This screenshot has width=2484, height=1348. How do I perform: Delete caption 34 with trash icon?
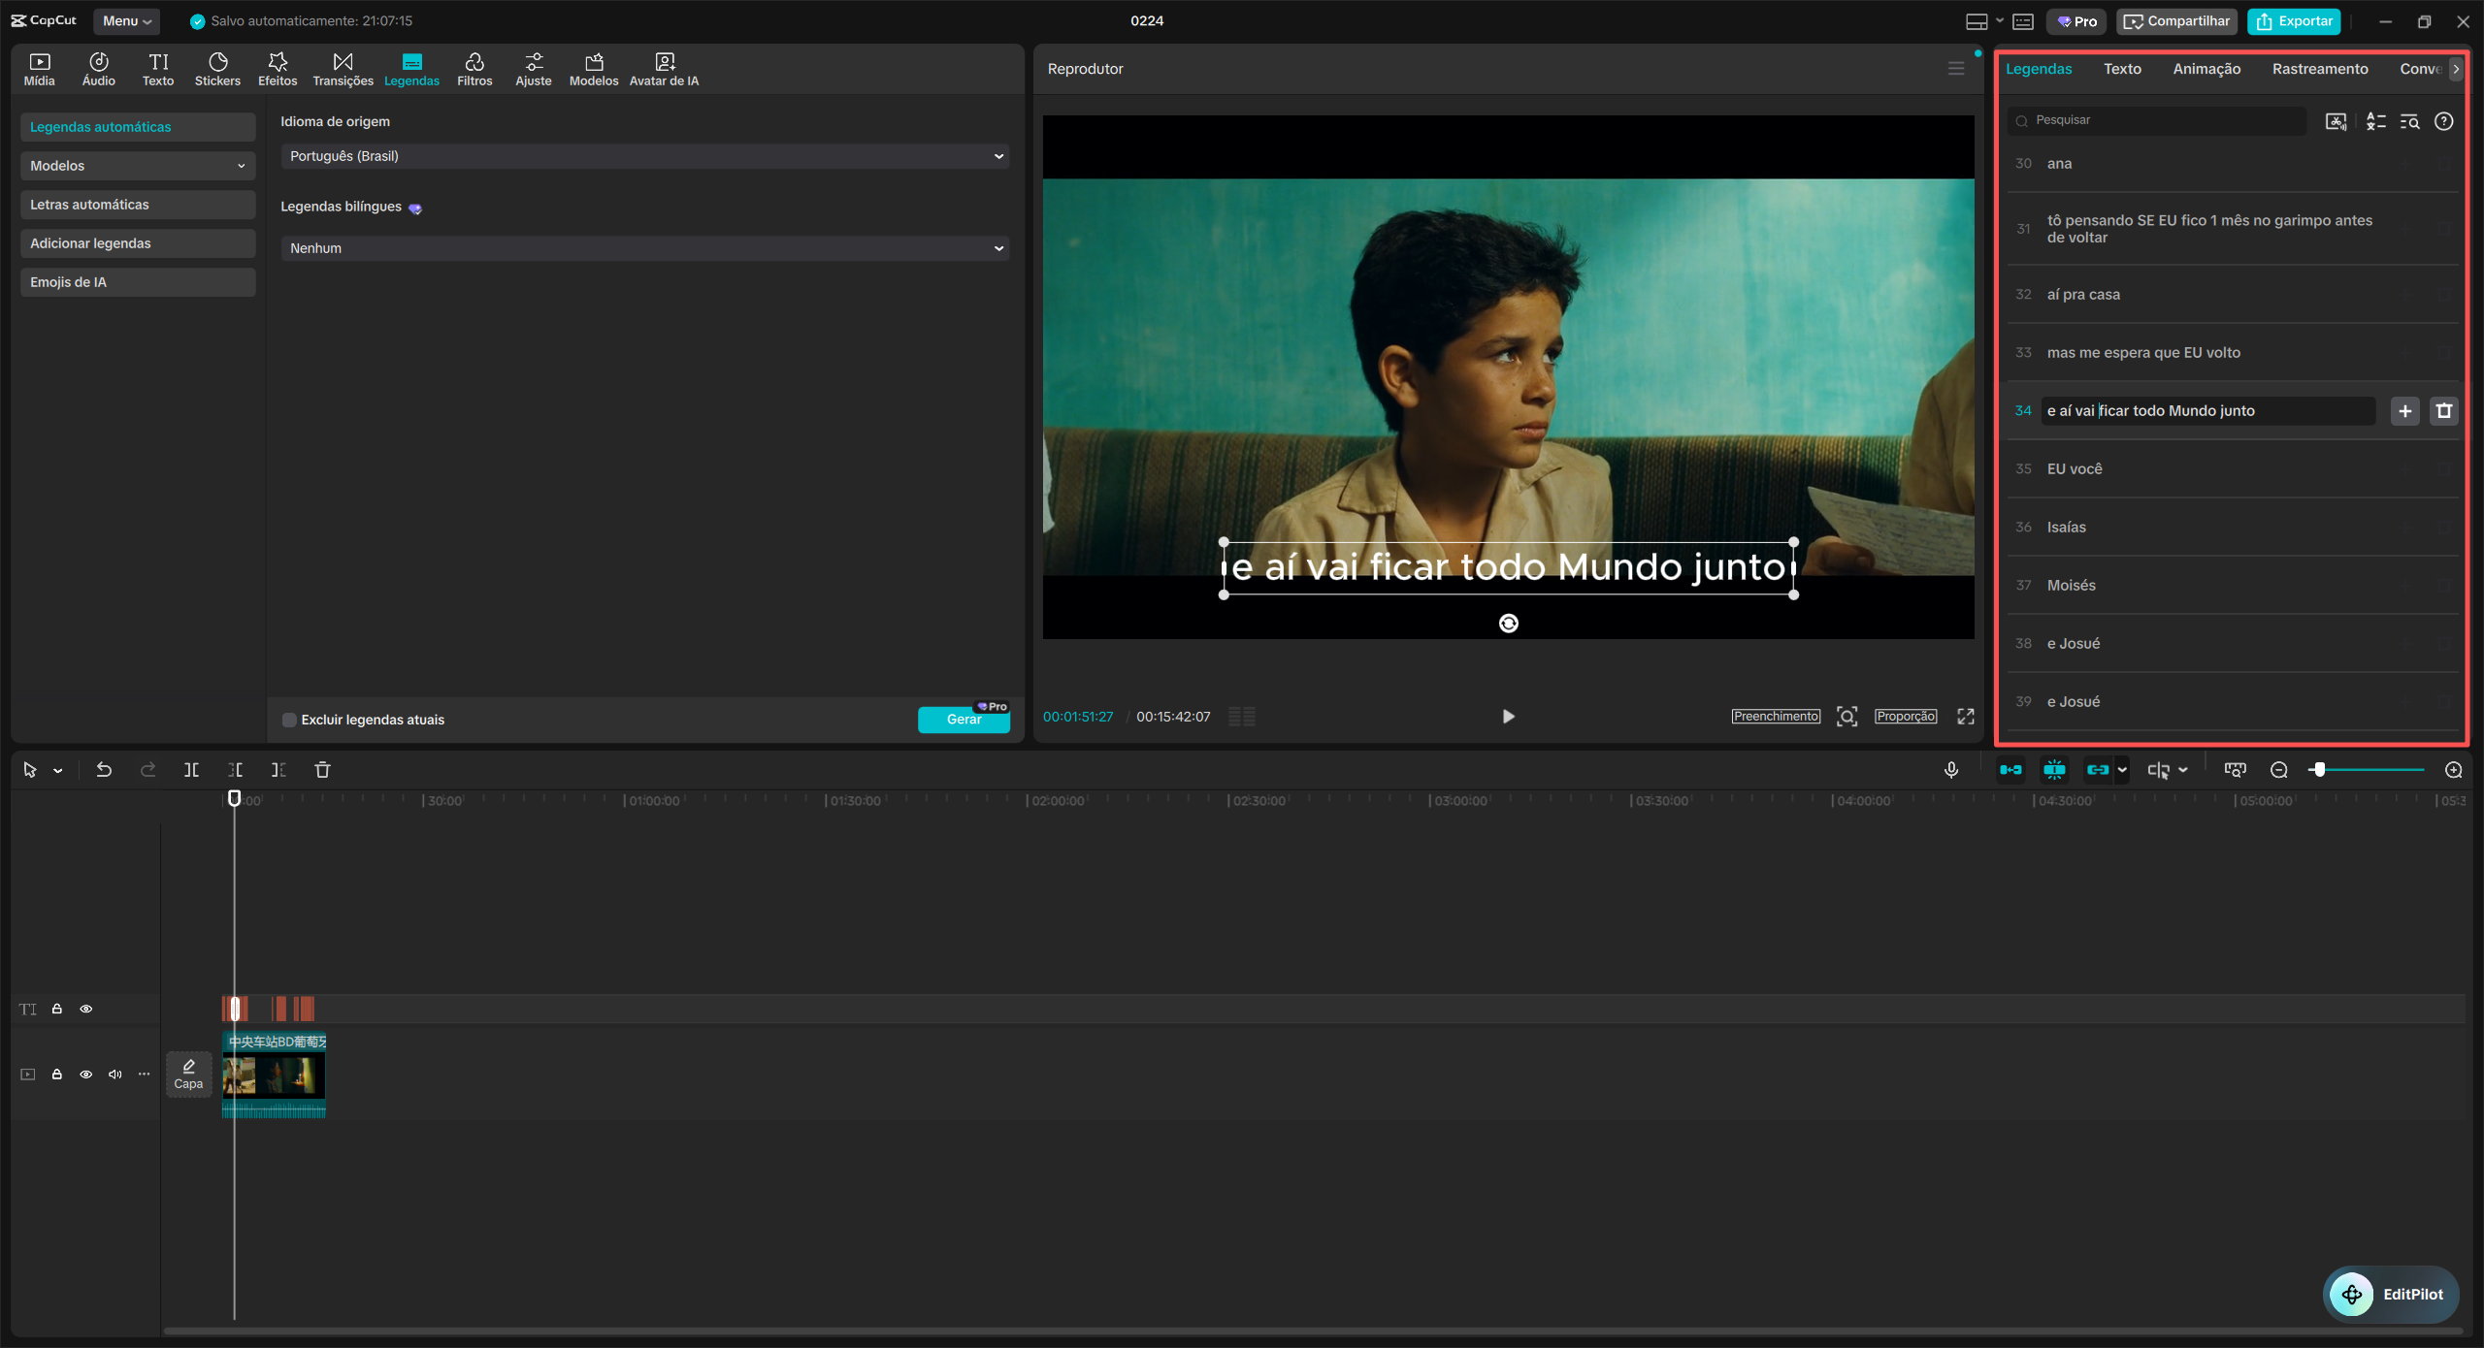[2444, 411]
